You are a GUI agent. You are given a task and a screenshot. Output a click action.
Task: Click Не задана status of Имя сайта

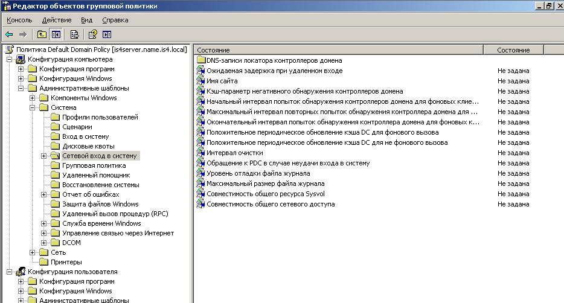coord(513,81)
